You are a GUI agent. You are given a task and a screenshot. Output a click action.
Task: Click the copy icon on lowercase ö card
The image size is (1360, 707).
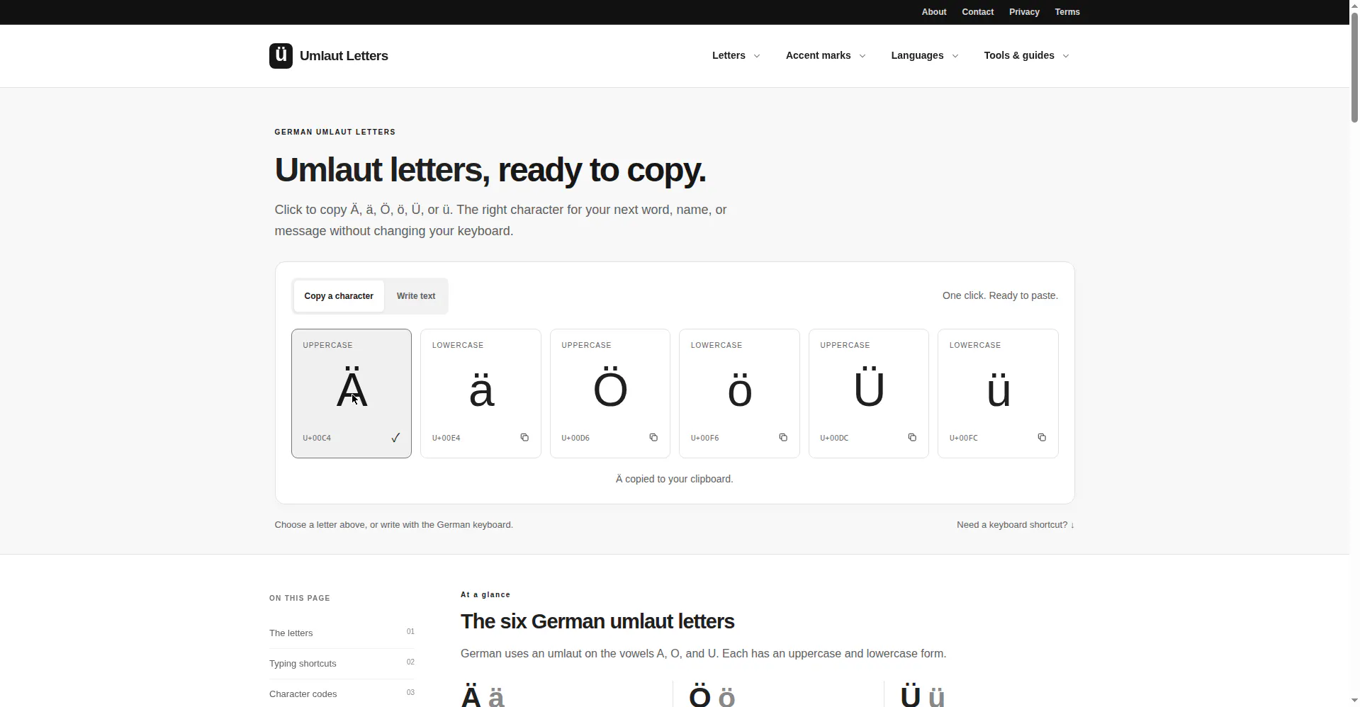[783, 438]
